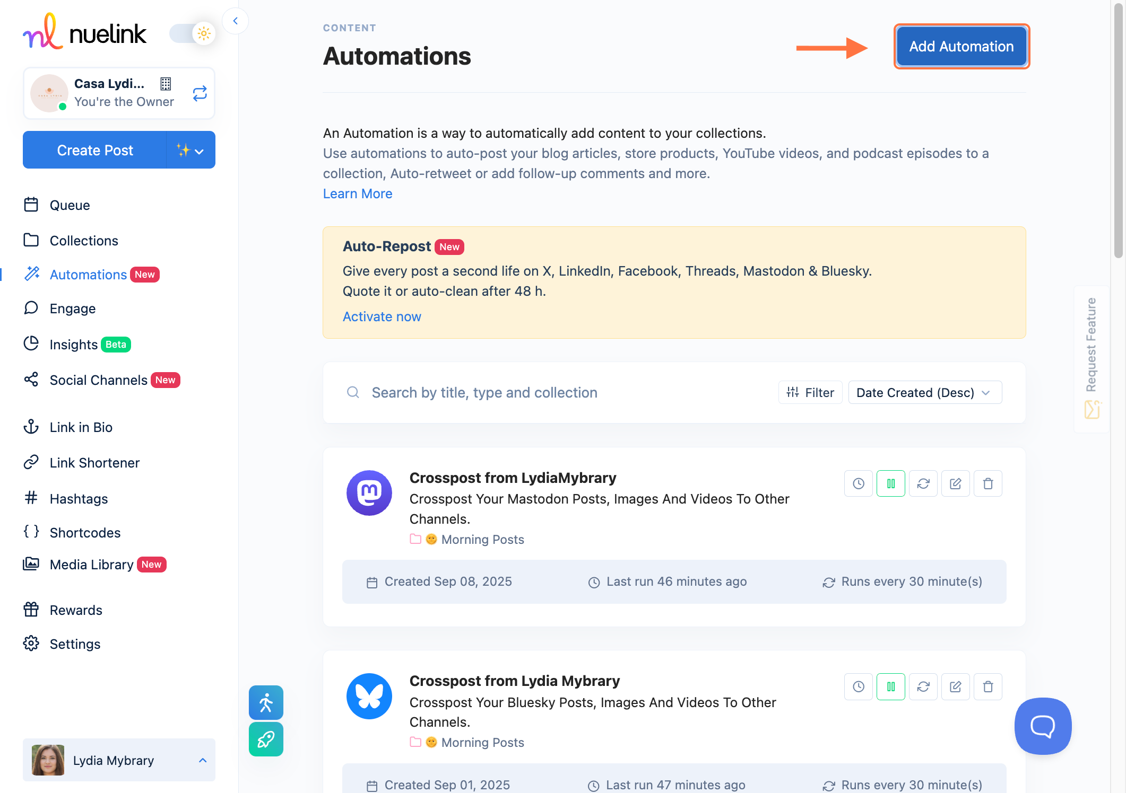
Task: Click the switch workspace arrows icon
Action: 200,94
